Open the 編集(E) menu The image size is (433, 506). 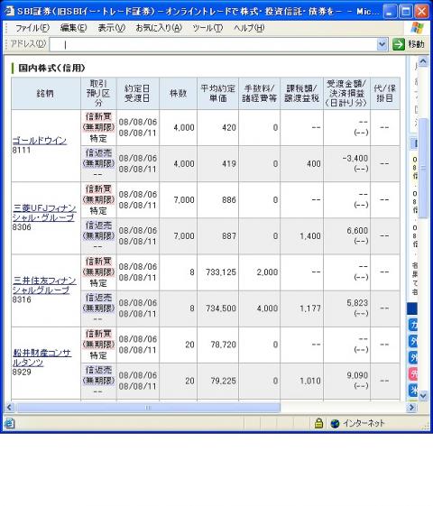pyautogui.click(x=74, y=28)
